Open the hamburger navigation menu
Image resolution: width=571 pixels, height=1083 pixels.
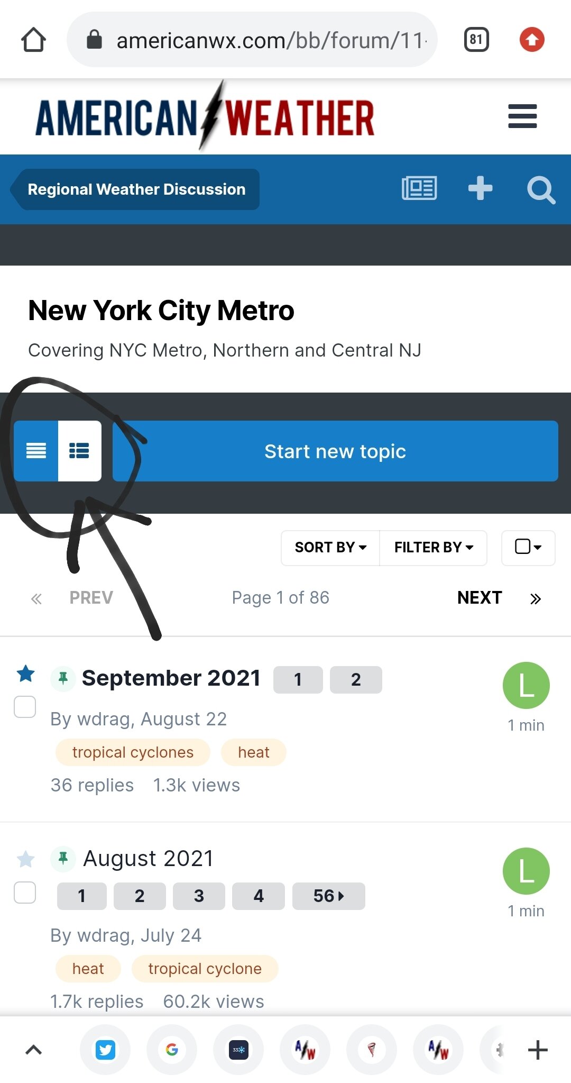pyautogui.click(x=522, y=116)
